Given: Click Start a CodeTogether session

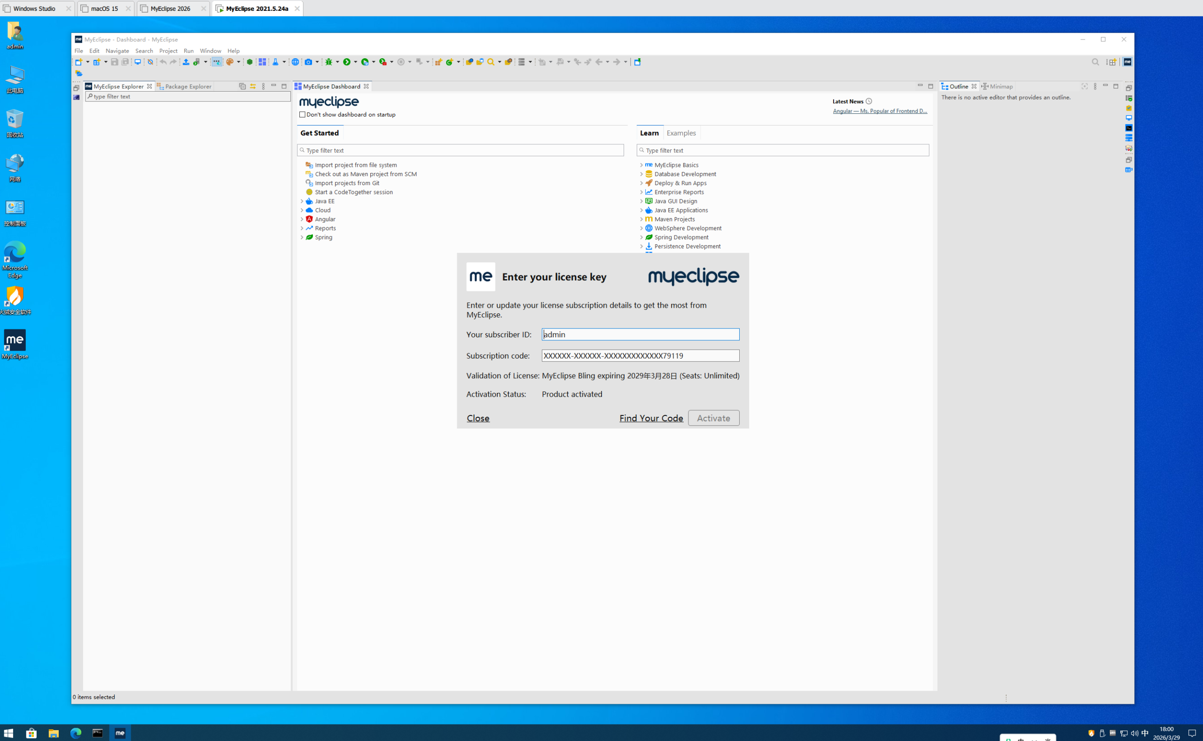Looking at the screenshot, I should [354, 192].
